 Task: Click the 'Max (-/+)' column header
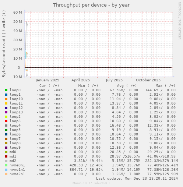(165, 86)
